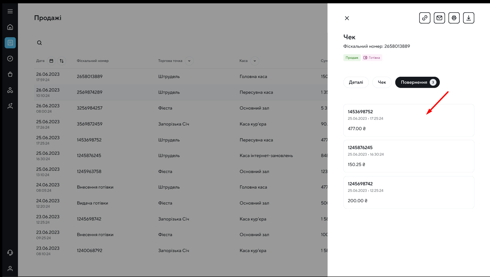Download the receipt file
This screenshot has height=277, width=490.
468,18
